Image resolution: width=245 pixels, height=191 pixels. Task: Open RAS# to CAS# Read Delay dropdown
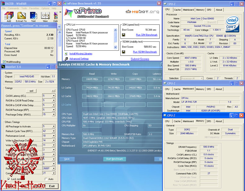coord(54,100)
